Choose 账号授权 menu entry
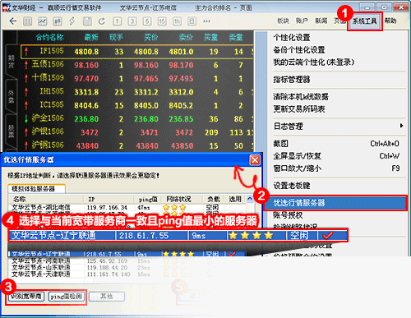411x318 pixels. (288, 215)
